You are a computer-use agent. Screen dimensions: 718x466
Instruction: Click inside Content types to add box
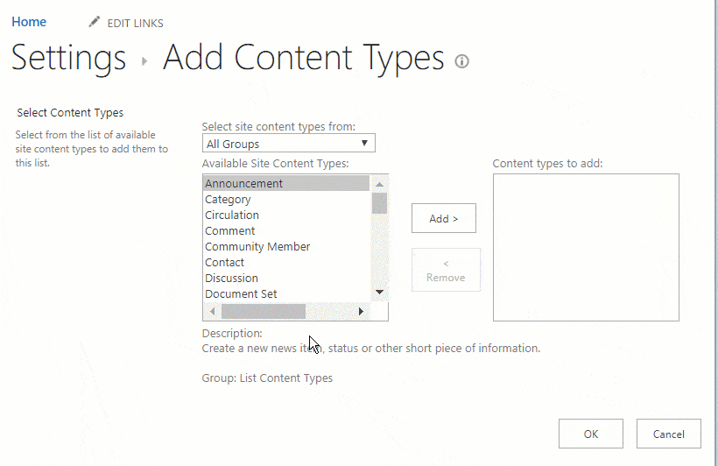coord(586,247)
